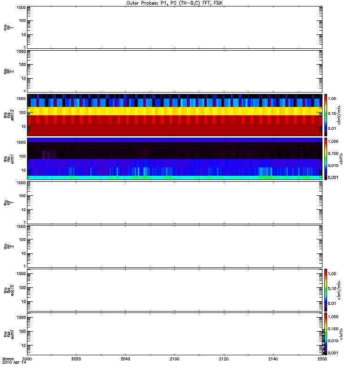Click the '0.01' value on thc edc12 colorbar
Viewport: 349px width, 372px height.
(x=332, y=304)
